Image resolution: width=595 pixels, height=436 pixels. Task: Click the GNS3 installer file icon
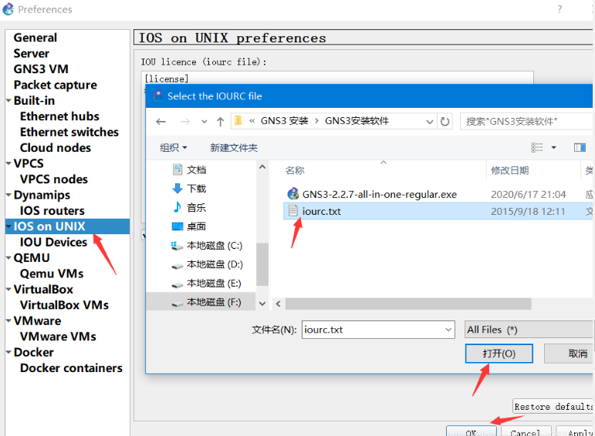[x=292, y=194]
